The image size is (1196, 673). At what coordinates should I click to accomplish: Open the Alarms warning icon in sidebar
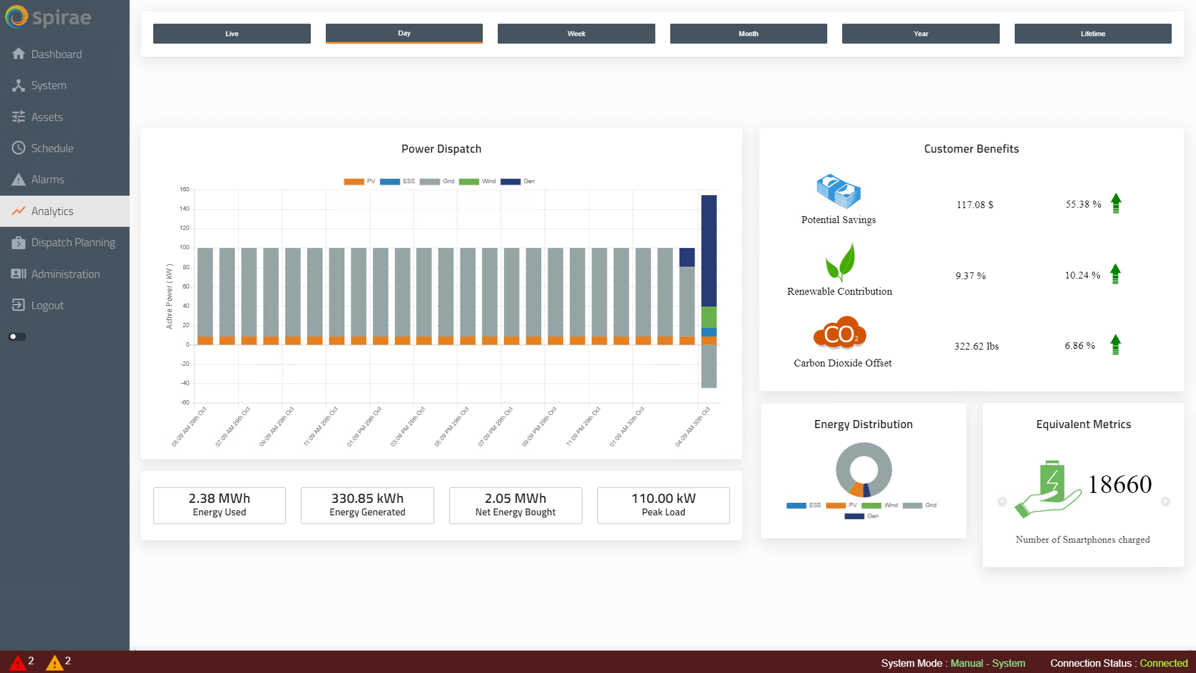coord(19,179)
